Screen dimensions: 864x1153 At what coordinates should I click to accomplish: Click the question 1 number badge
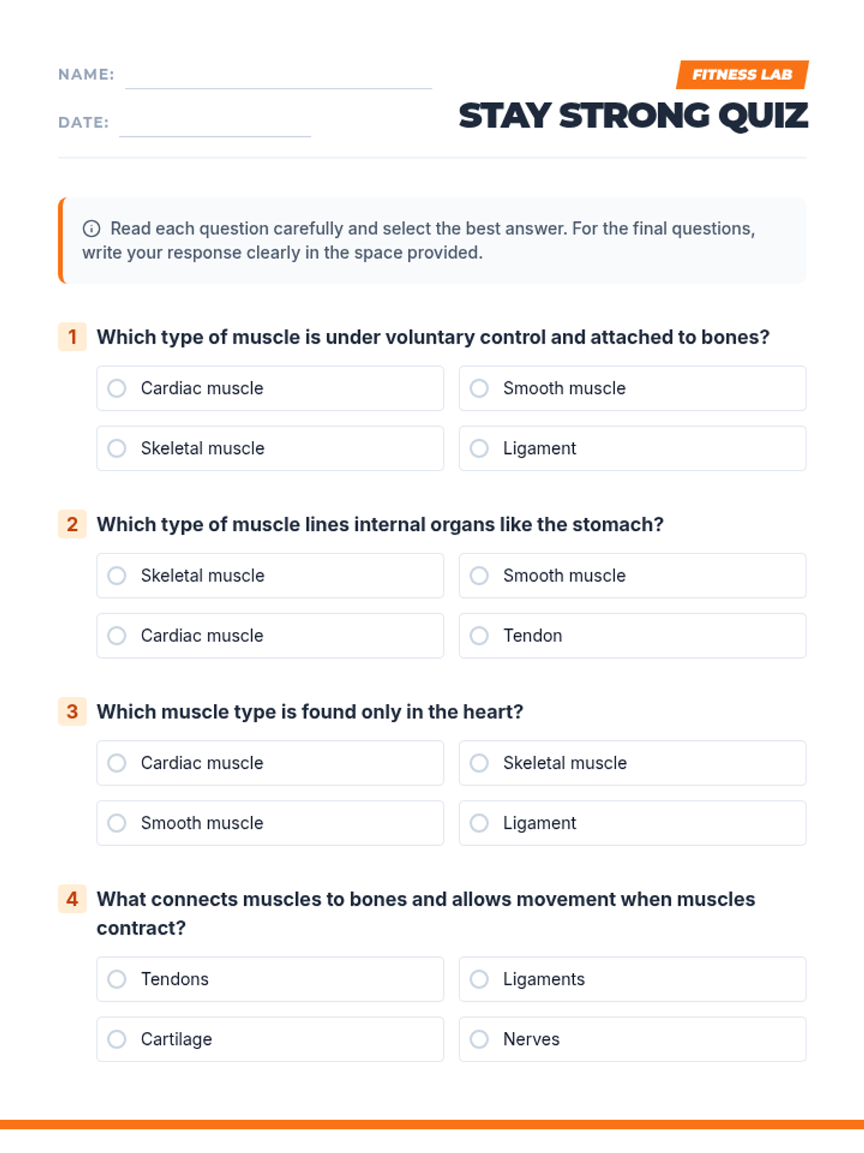click(x=72, y=337)
